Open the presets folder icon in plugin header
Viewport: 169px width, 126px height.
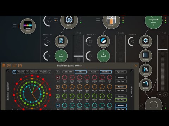pos(20,66)
